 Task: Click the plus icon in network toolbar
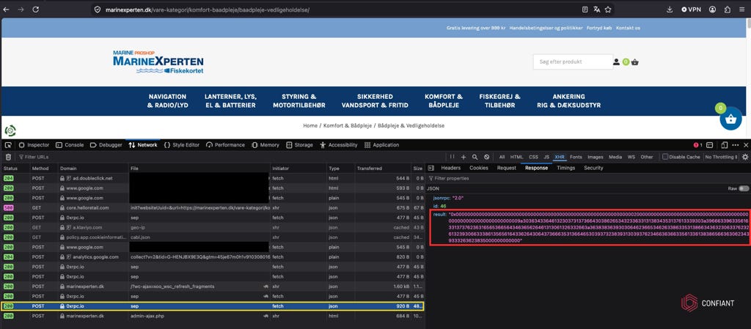point(464,157)
